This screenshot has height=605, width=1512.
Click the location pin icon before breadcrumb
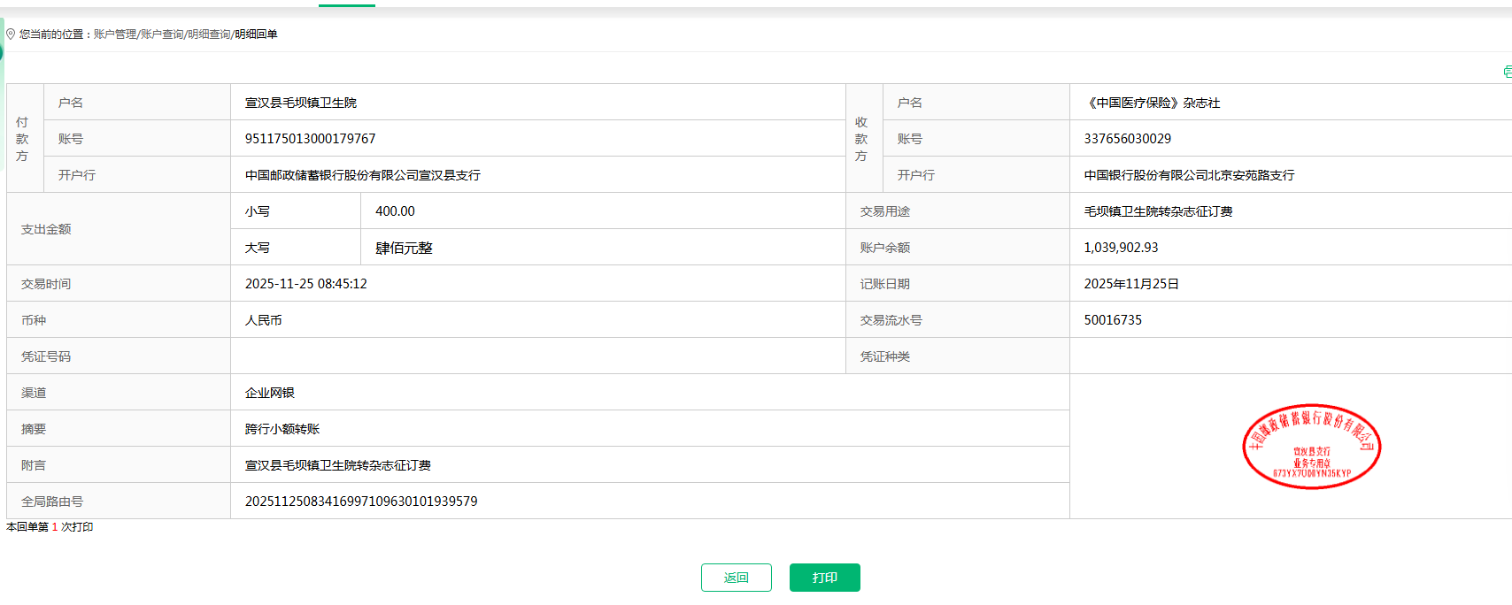11,34
